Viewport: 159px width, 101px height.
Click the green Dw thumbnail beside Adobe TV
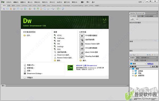(x=70, y=68)
